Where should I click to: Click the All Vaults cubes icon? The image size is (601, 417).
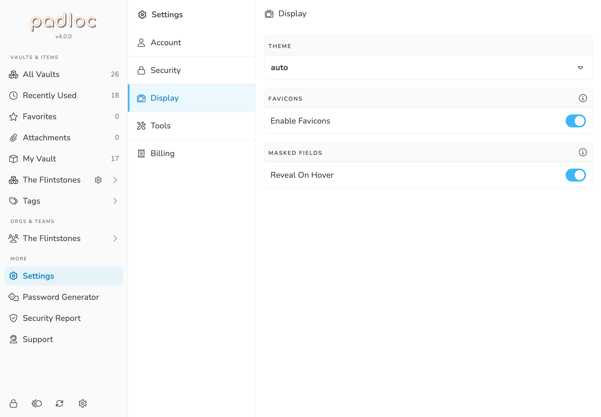[x=13, y=75]
